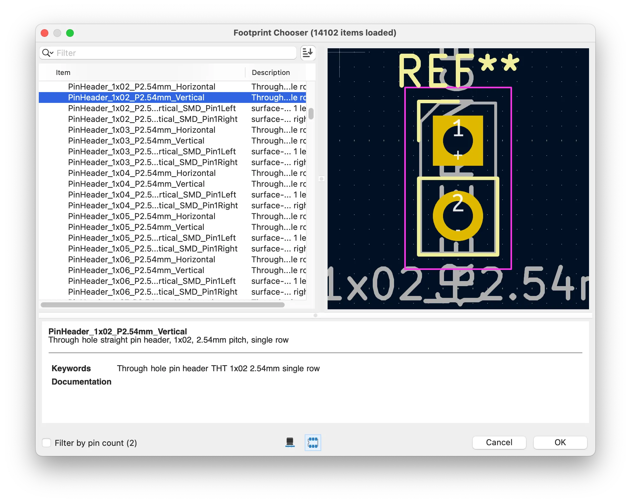Click into the Filter text field

coord(168,53)
